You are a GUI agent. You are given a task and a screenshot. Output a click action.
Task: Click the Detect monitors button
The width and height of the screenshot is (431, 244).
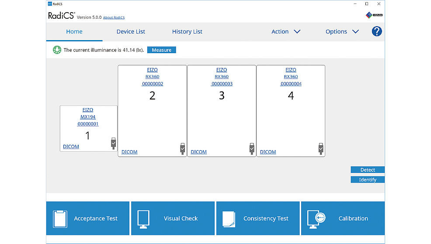coord(367,170)
